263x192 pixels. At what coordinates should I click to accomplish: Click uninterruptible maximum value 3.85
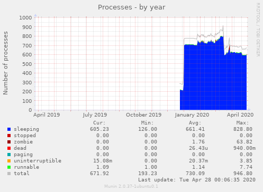point(246,161)
